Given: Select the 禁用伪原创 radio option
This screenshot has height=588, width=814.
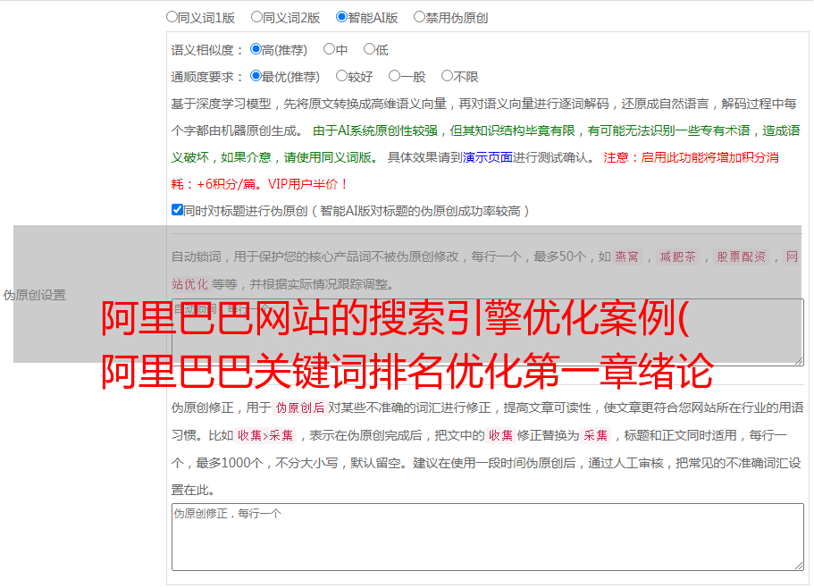Looking at the screenshot, I should [419, 17].
